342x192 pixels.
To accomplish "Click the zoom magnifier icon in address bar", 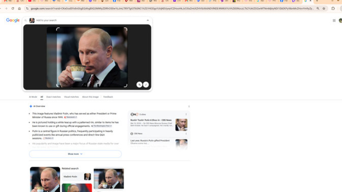I will 318,9.
